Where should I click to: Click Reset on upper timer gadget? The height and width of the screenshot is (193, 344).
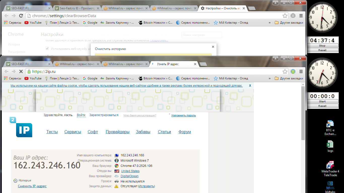[322, 50]
